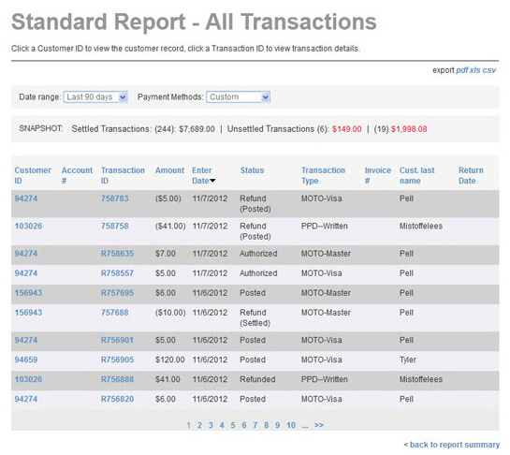Click the $149.00 unsettled amount
The width and height of the screenshot is (510, 455).
(347, 129)
